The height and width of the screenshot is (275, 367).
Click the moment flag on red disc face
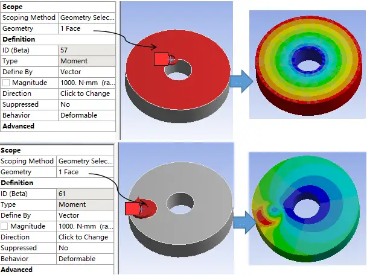click(161, 59)
